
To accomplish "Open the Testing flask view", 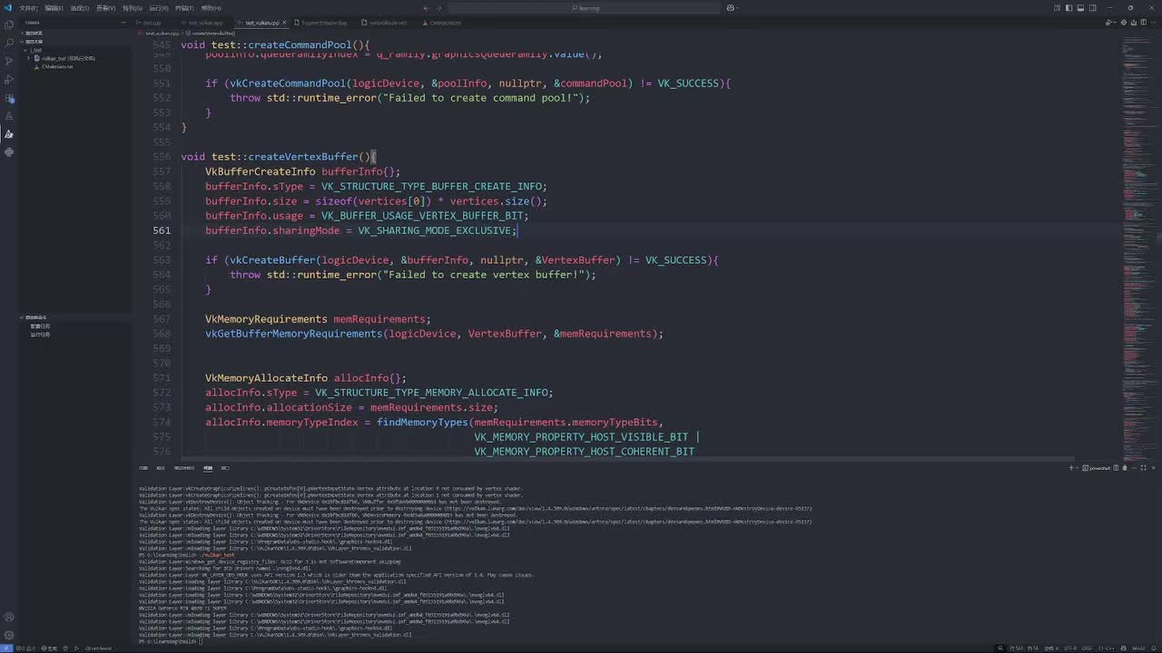I will click(x=9, y=116).
